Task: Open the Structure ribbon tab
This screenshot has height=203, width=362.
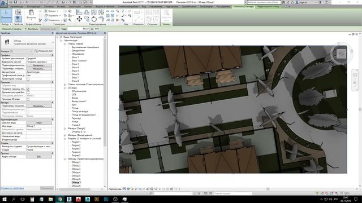Action: coord(33,7)
